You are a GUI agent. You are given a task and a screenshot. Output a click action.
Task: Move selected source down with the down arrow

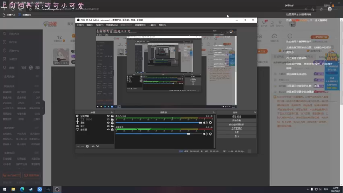pyautogui.click(x=98, y=146)
